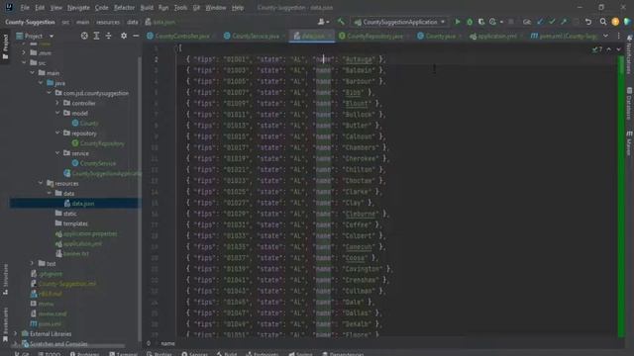
Task: Click the Git update project arrow icon
Action: 540,22
